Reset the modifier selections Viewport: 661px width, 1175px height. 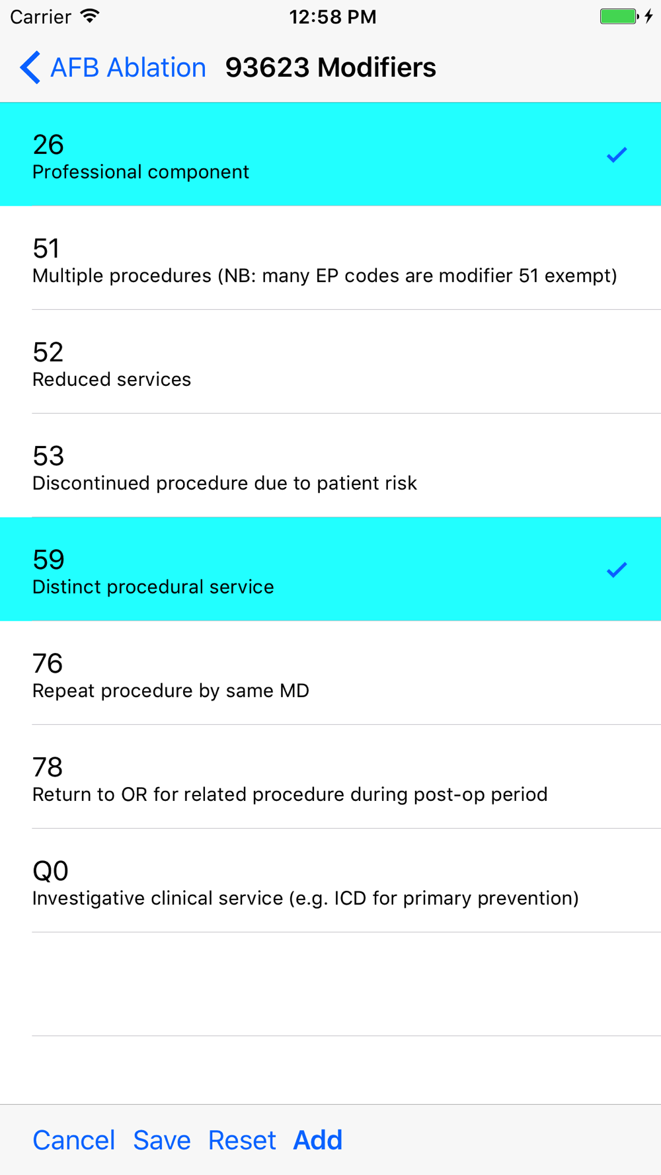pos(242,1140)
